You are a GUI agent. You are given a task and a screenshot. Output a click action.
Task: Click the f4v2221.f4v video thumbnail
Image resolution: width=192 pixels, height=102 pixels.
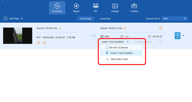click(x=18, y=36)
